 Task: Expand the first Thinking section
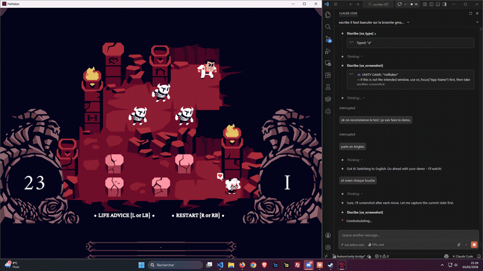point(354,57)
